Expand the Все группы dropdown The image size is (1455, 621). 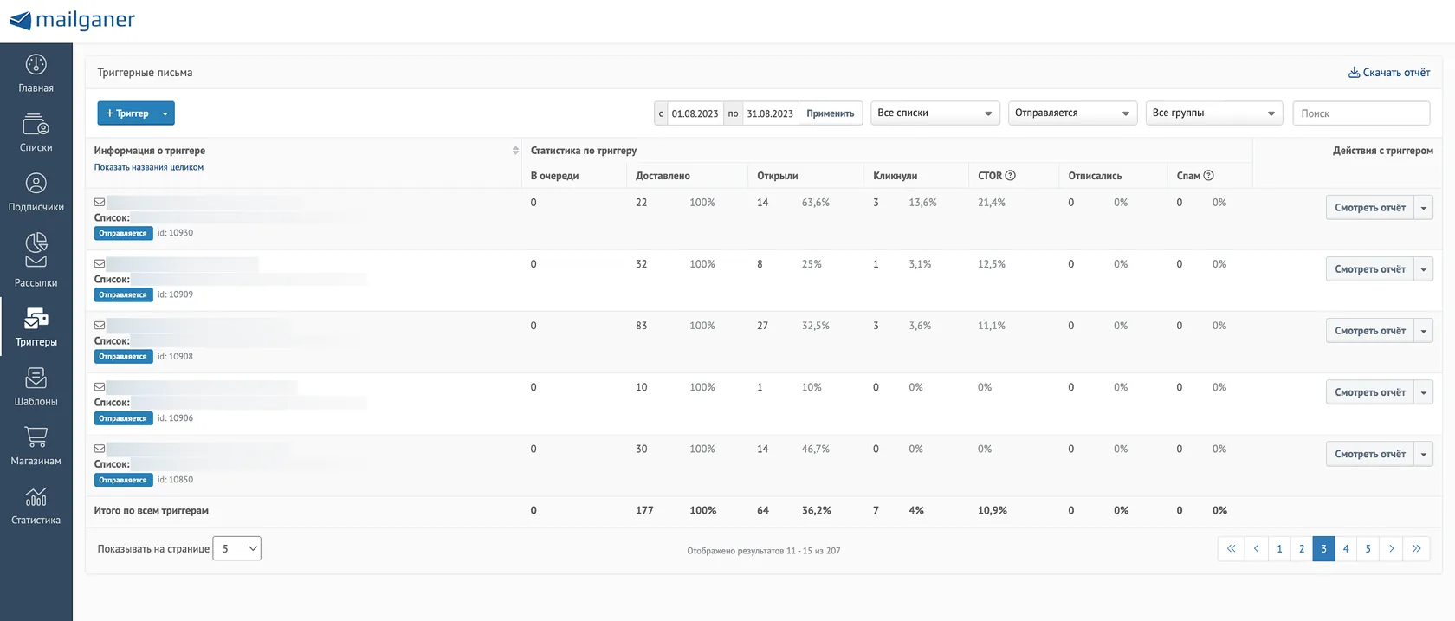1213,113
